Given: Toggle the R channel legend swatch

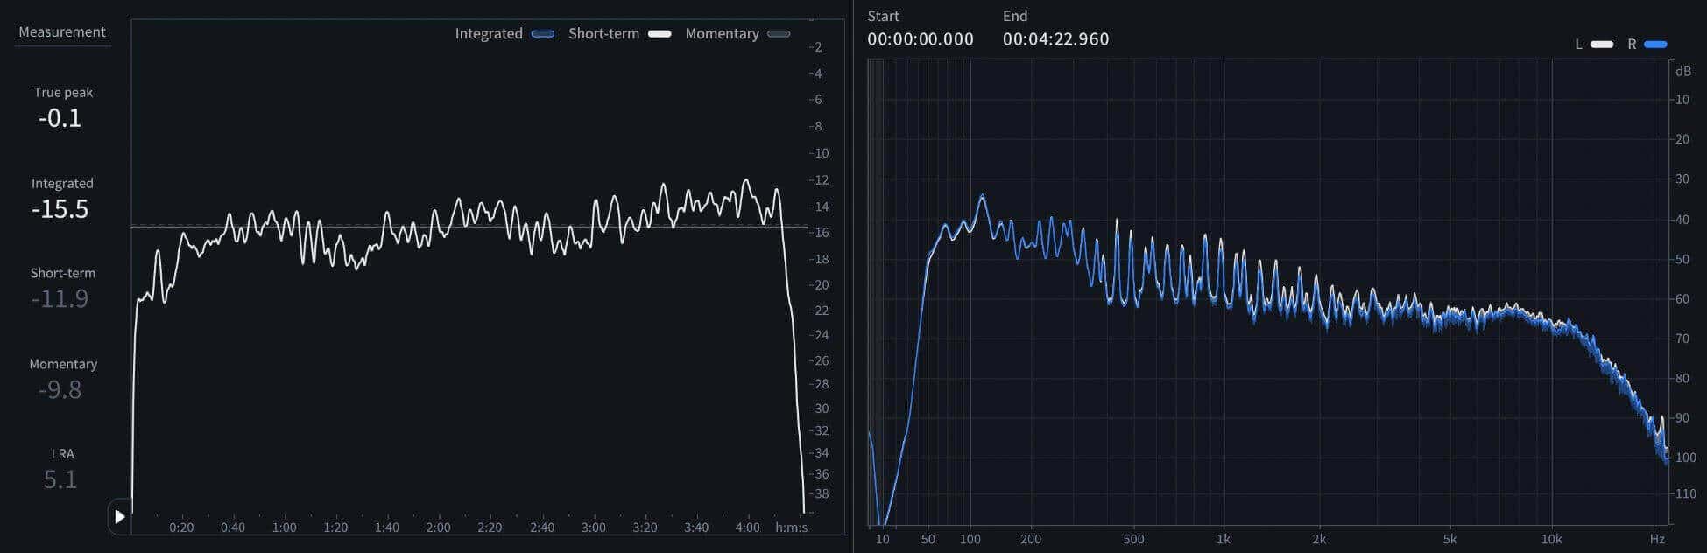Looking at the screenshot, I should click(x=1655, y=45).
